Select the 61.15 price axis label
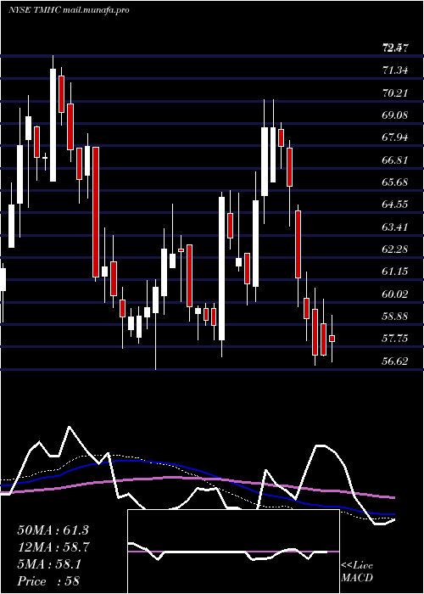Image resolution: width=424 pixels, height=594 pixels. coord(395,272)
